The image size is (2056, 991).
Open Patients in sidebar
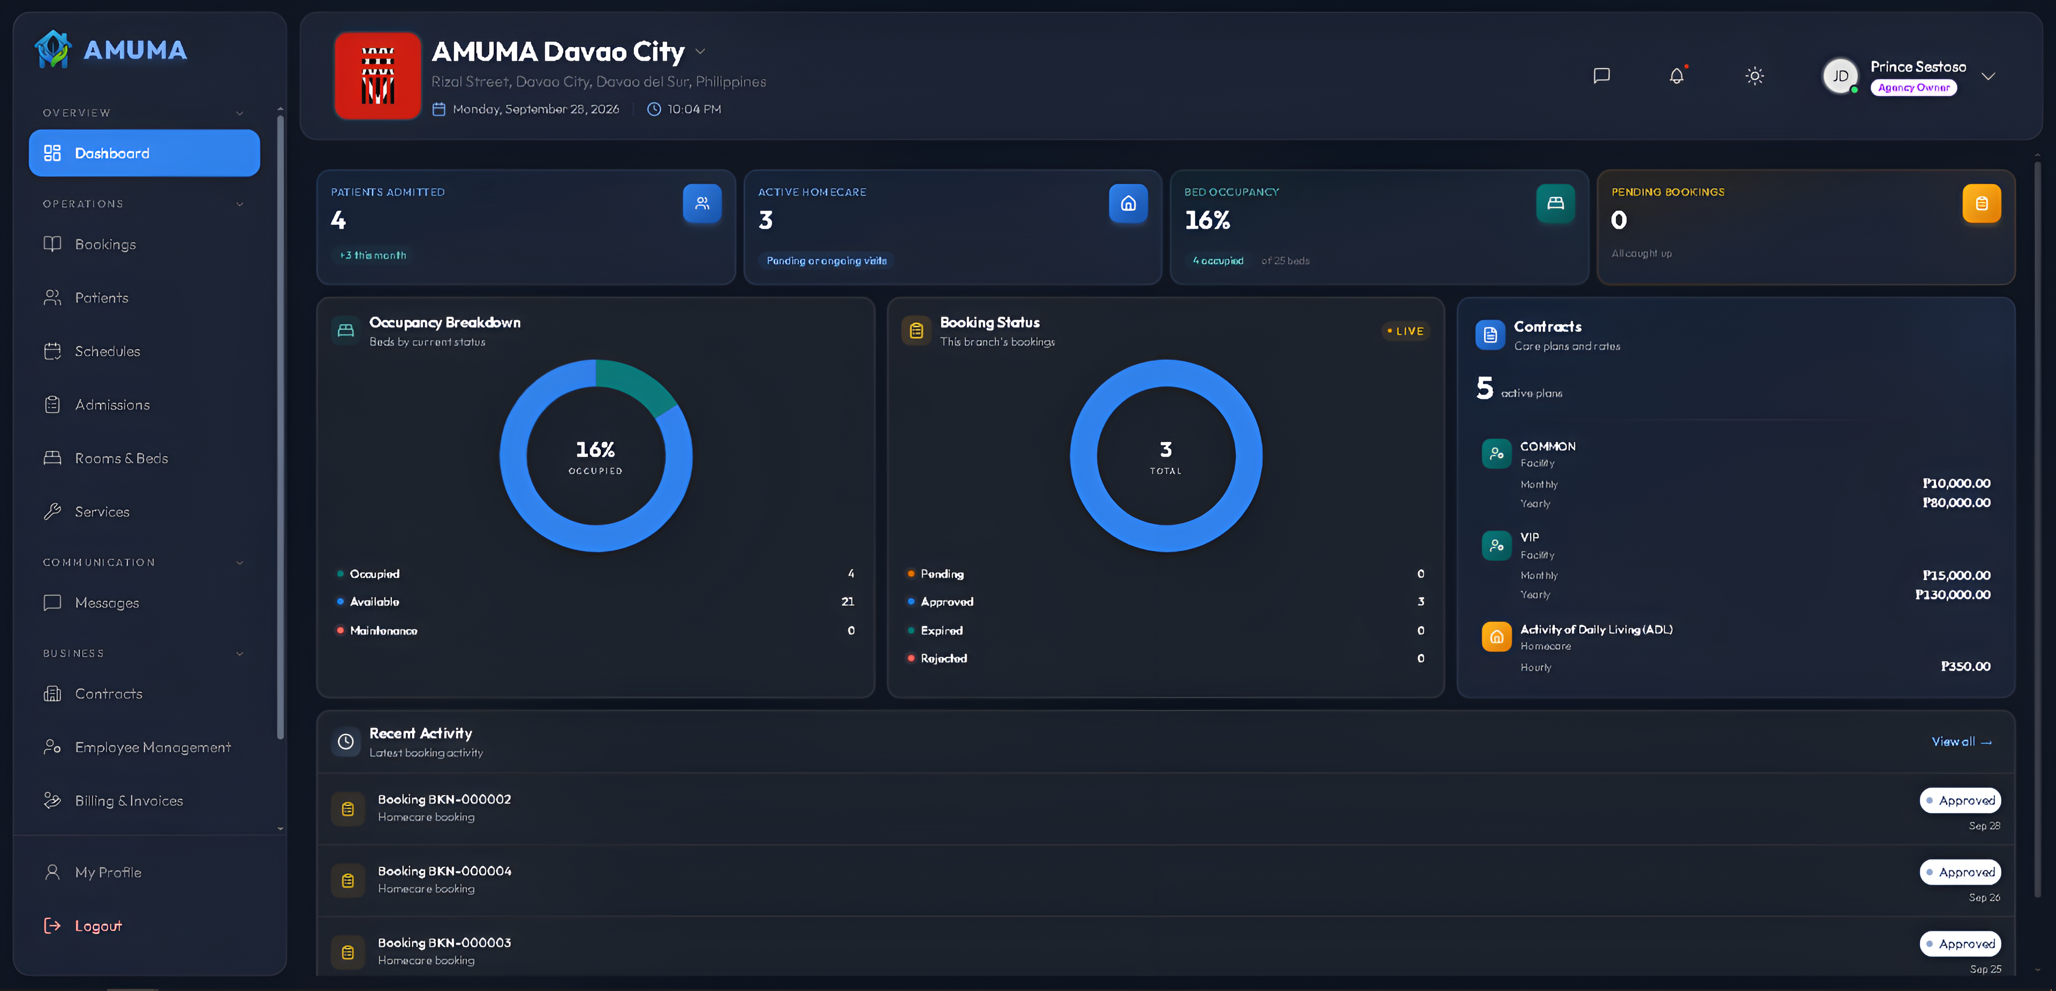[145, 298]
